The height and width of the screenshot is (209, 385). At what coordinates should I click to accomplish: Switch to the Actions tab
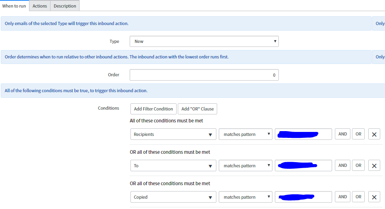[39, 6]
